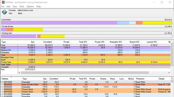174x97 pixels.
Task: Open the View menu
Action: [x=15, y=7]
